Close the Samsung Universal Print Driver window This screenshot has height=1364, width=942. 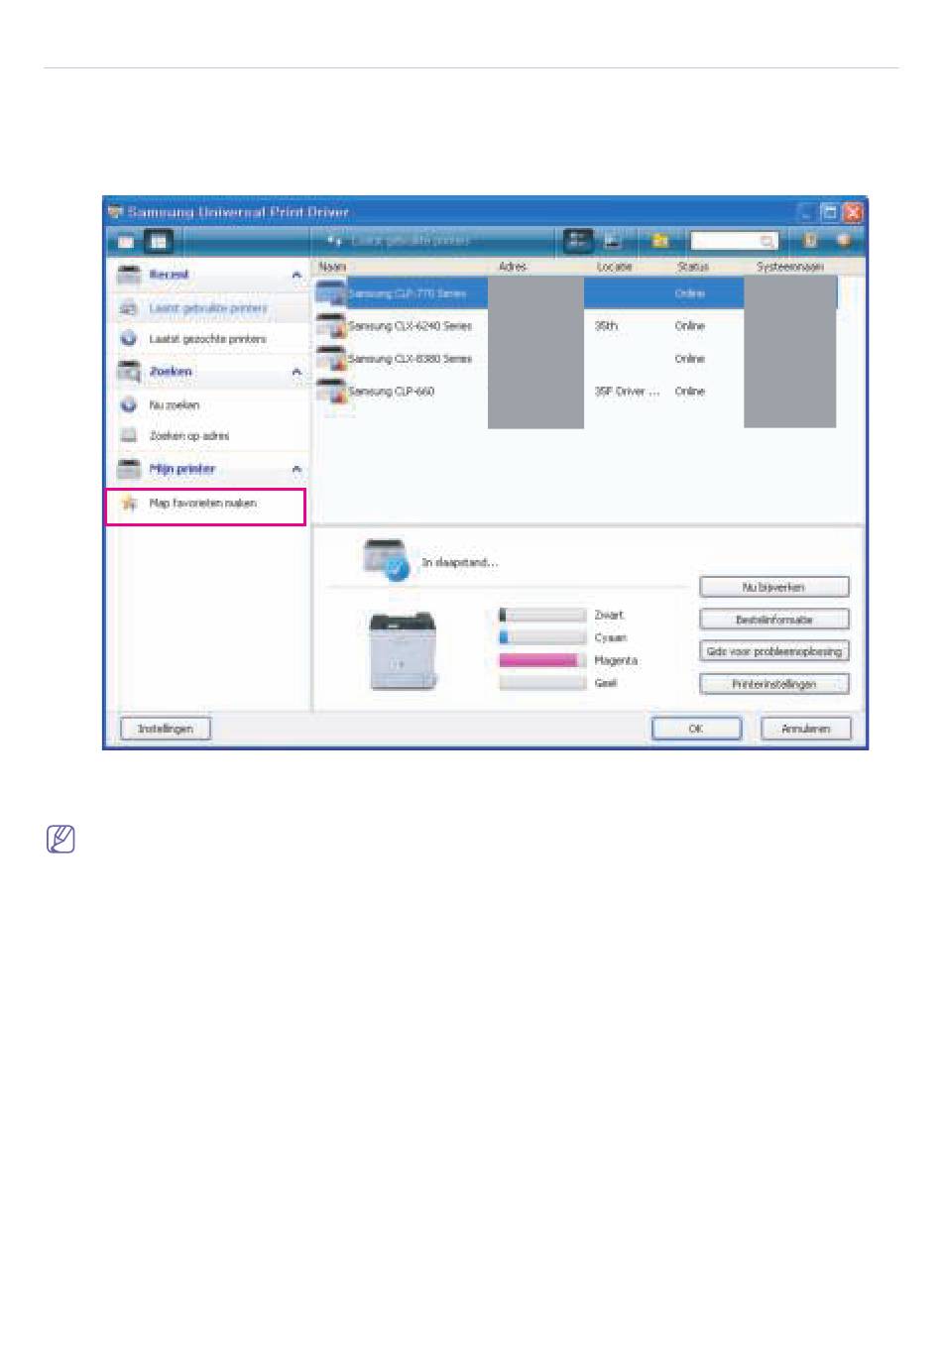852,212
